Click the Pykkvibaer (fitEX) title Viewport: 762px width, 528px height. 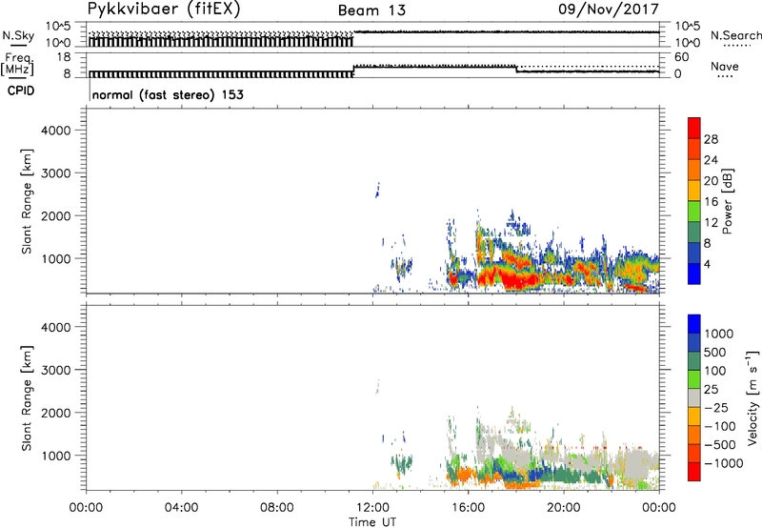pos(164,10)
